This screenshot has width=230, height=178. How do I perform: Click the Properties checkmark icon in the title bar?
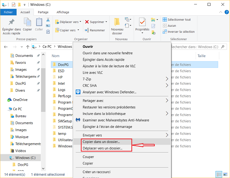point(13,5)
